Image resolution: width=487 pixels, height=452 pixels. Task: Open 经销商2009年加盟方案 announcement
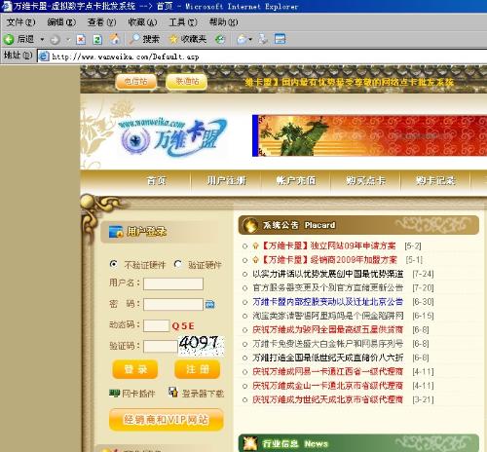[x=329, y=260]
